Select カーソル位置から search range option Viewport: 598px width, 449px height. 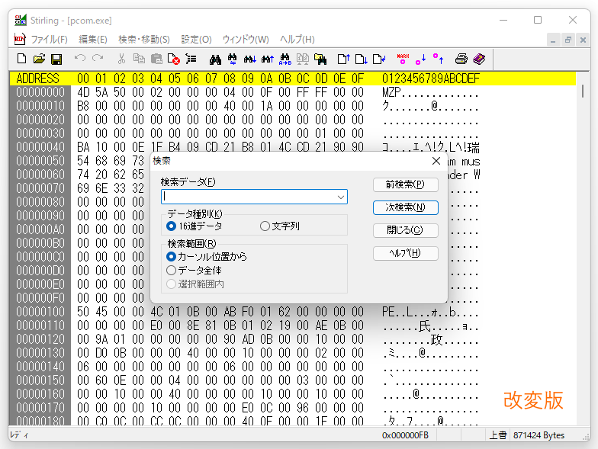(x=171, y=256)
